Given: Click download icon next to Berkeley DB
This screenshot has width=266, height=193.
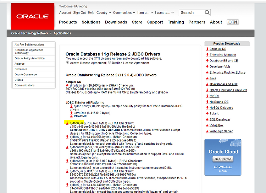Looking at the screenshot, I should (x=207, y=49).
